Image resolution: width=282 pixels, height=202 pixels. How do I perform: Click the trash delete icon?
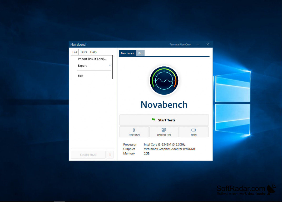[x=110, y=155]
